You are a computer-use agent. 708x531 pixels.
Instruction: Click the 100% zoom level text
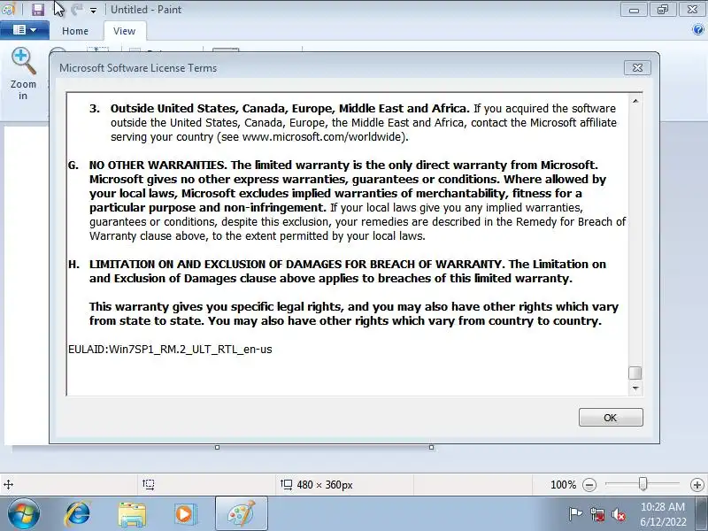(563, 485)
